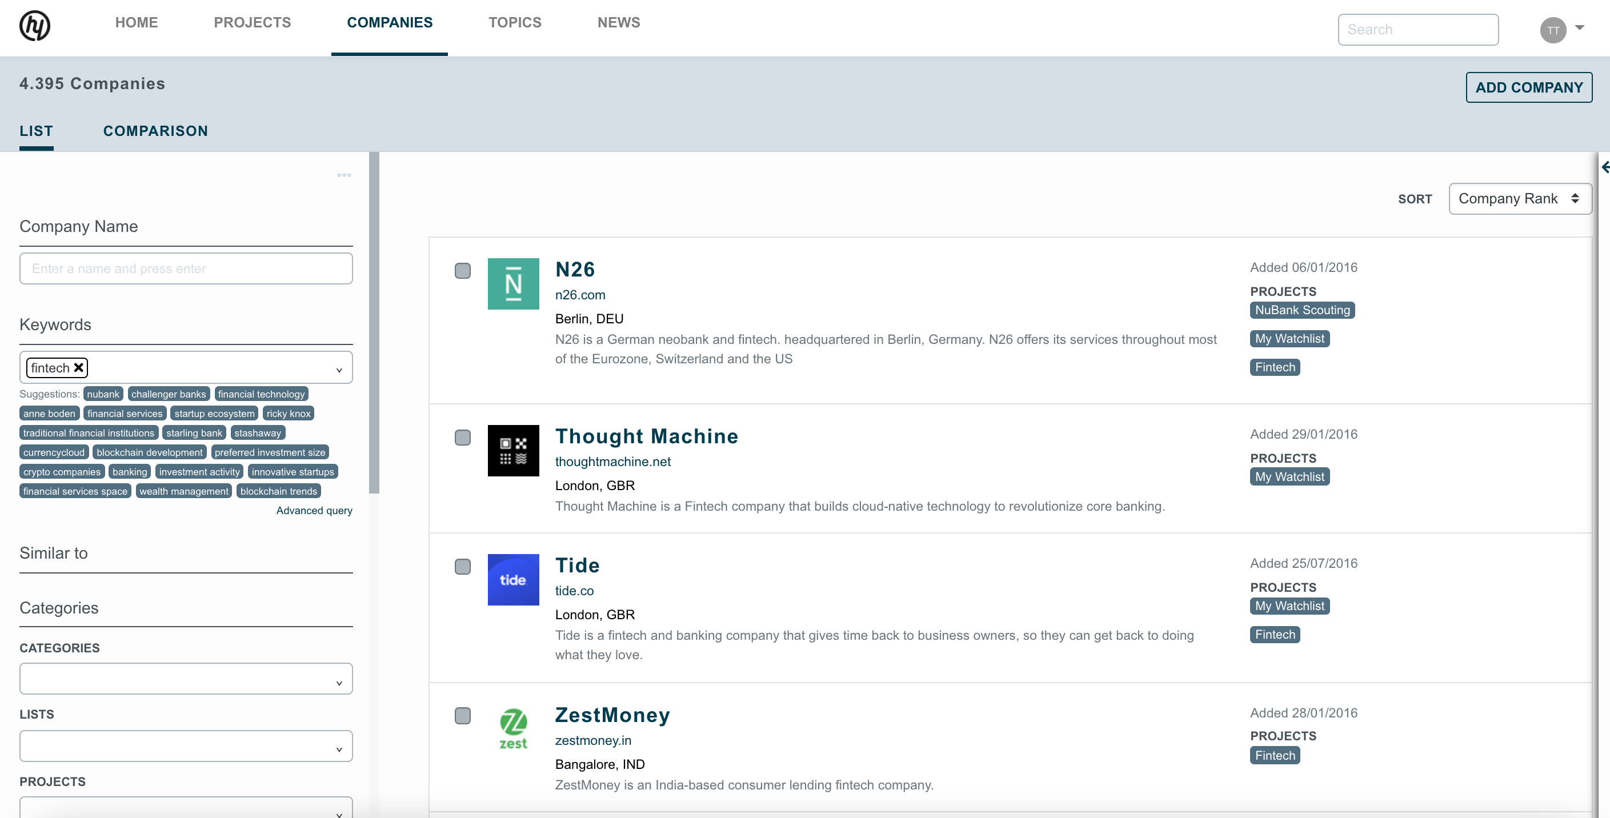The image size is (1610, 818).
Task: Open the TT user avatar menu
Action: click(x=1554, y=30)
